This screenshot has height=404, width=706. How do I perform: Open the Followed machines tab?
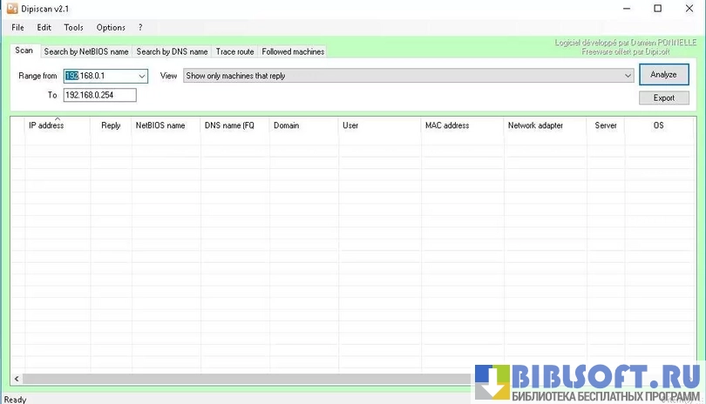[x=293, y=52]
